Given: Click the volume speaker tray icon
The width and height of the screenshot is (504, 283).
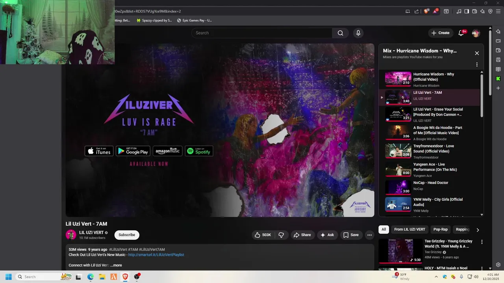Looking at the screenshot, I should [476, 277].
